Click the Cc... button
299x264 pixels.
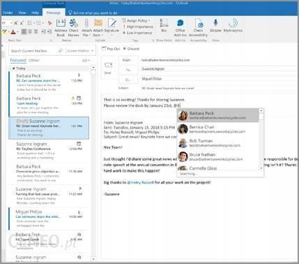coord(128,80)
